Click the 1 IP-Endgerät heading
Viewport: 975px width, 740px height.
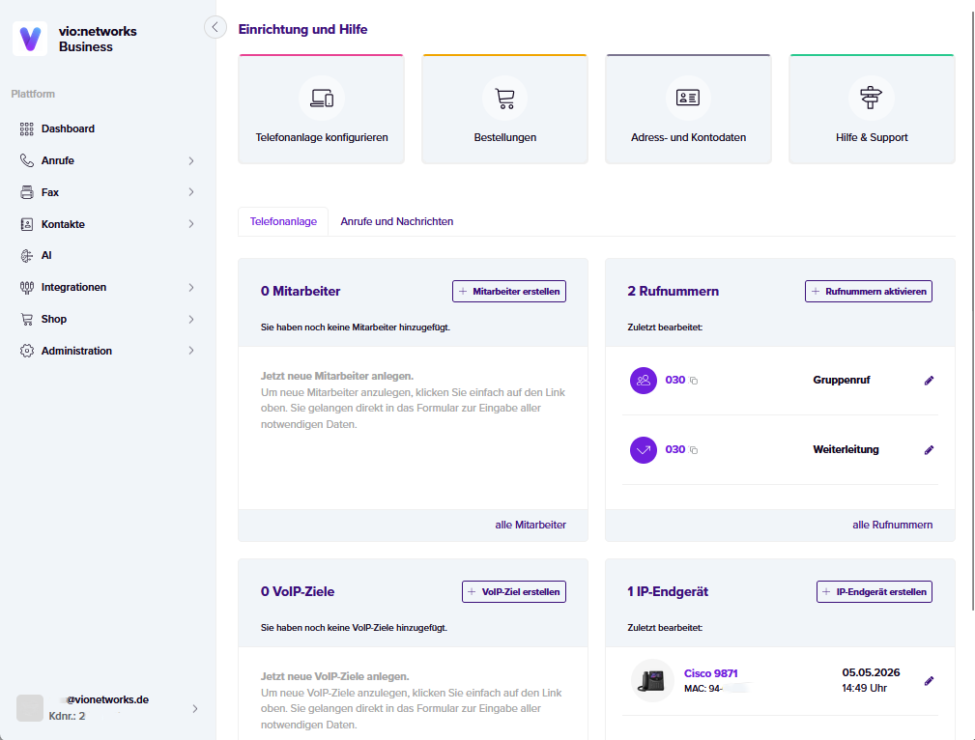coord(668,592)
